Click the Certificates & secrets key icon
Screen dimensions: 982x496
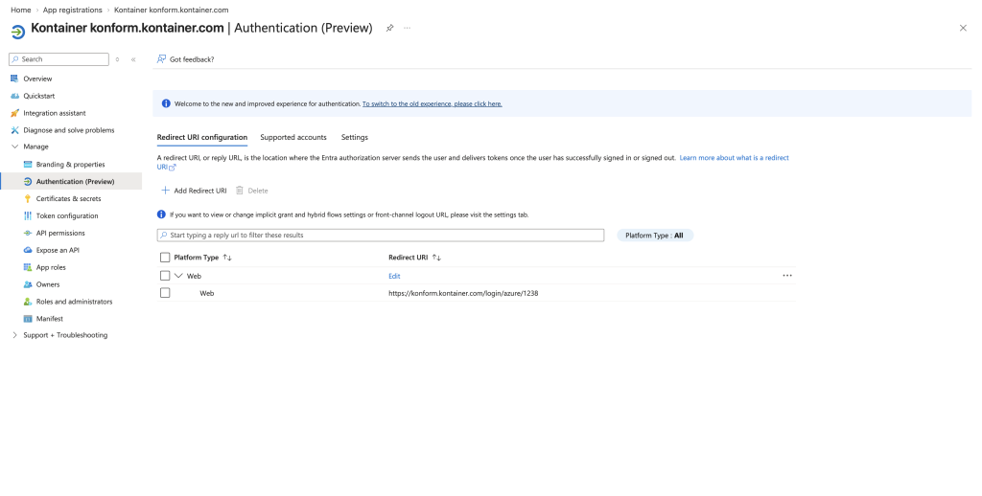(28, 199)
